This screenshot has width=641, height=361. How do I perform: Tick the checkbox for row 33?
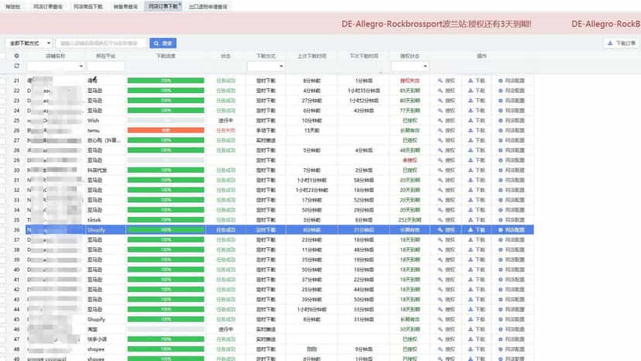3,200
